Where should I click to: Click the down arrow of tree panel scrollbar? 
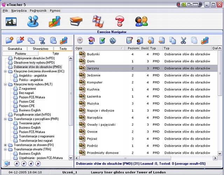point(71,158)
